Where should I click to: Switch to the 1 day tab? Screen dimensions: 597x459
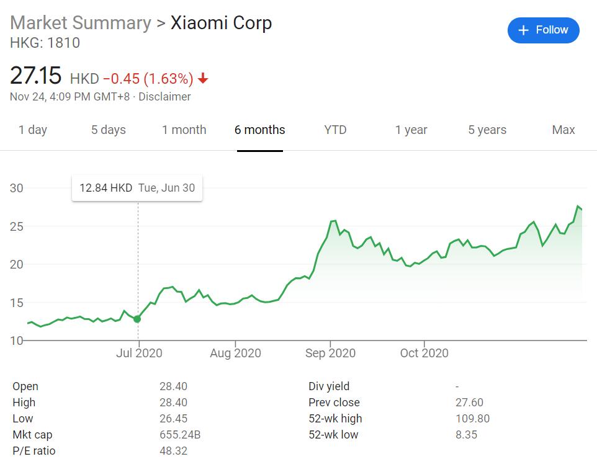point(33,130)
